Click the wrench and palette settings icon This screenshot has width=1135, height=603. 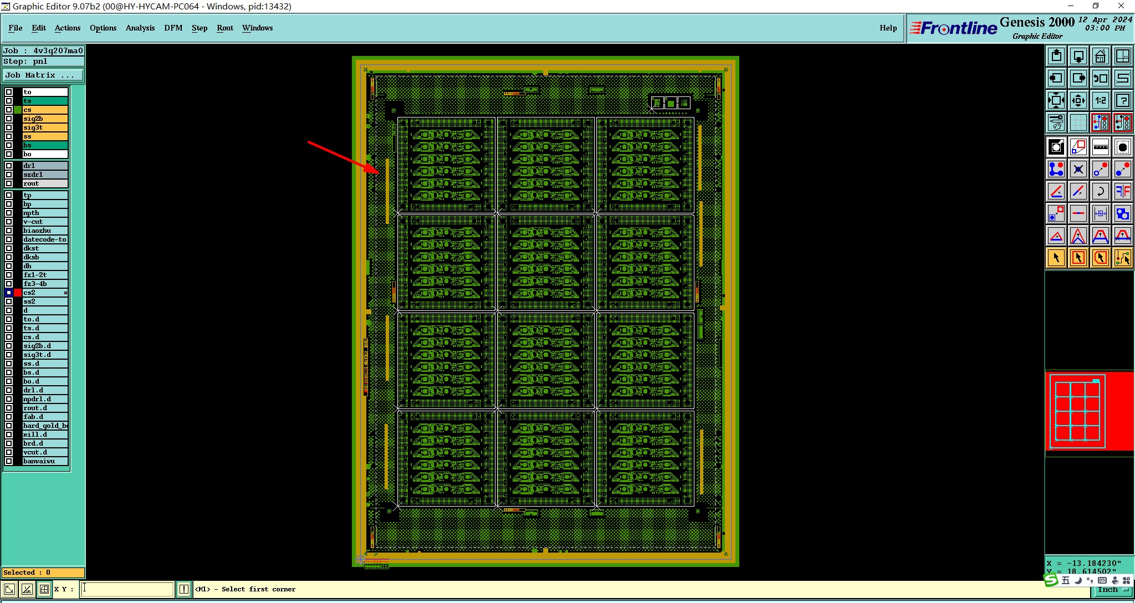pos(1056,122)
